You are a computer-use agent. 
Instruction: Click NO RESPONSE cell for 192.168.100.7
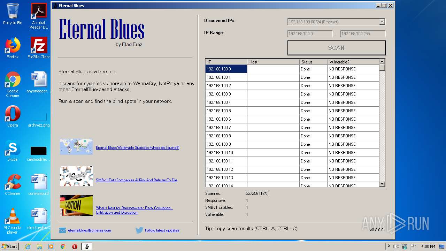(x=353, y=128)
